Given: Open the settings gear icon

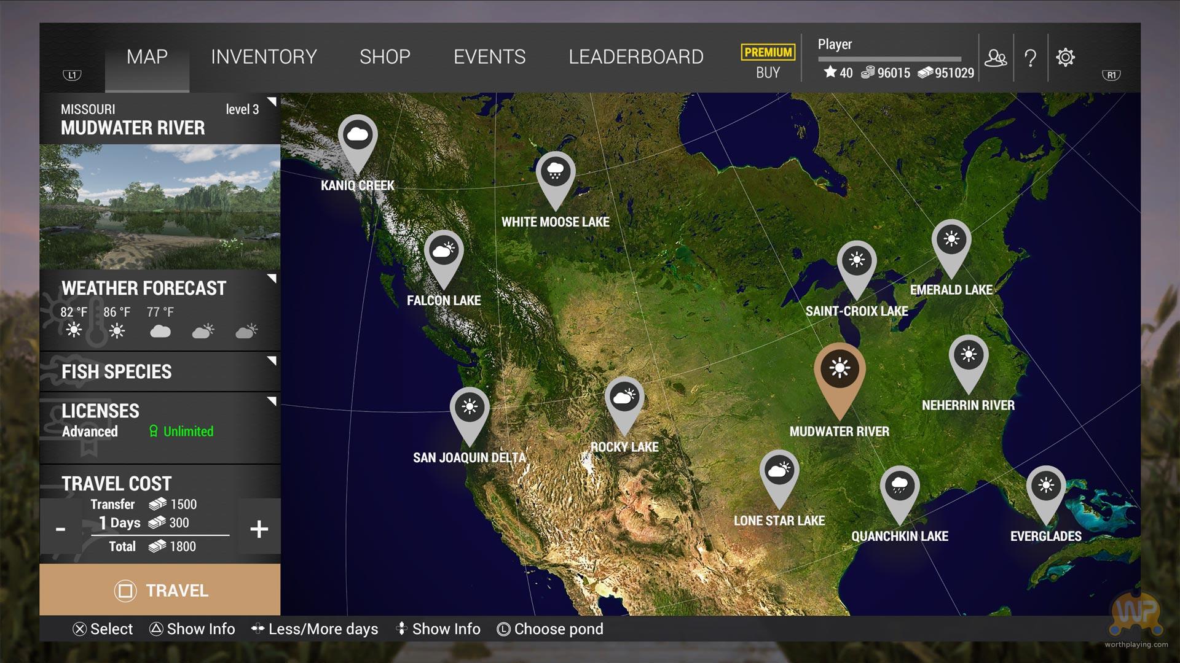Looking at the screenshot, I should pos(1065,58).
